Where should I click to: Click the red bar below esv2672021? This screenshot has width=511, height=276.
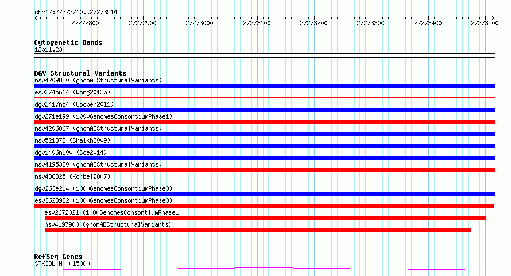[x=265, y=218]
